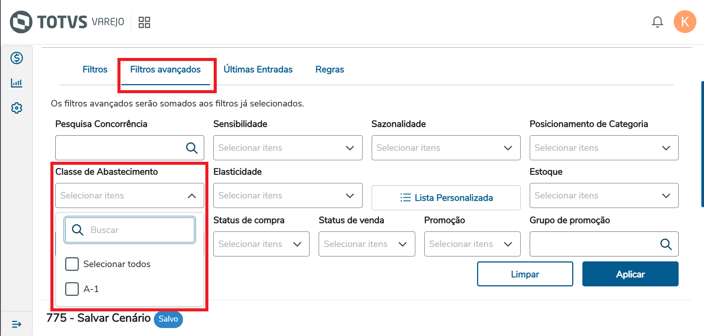This screenshot has height=336, width=704.
Task: Open the Lista Personalizada button
Action: tap(446, 198)
